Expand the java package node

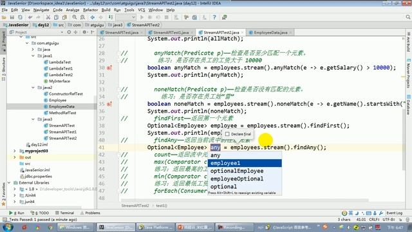[x=33, y=50]
